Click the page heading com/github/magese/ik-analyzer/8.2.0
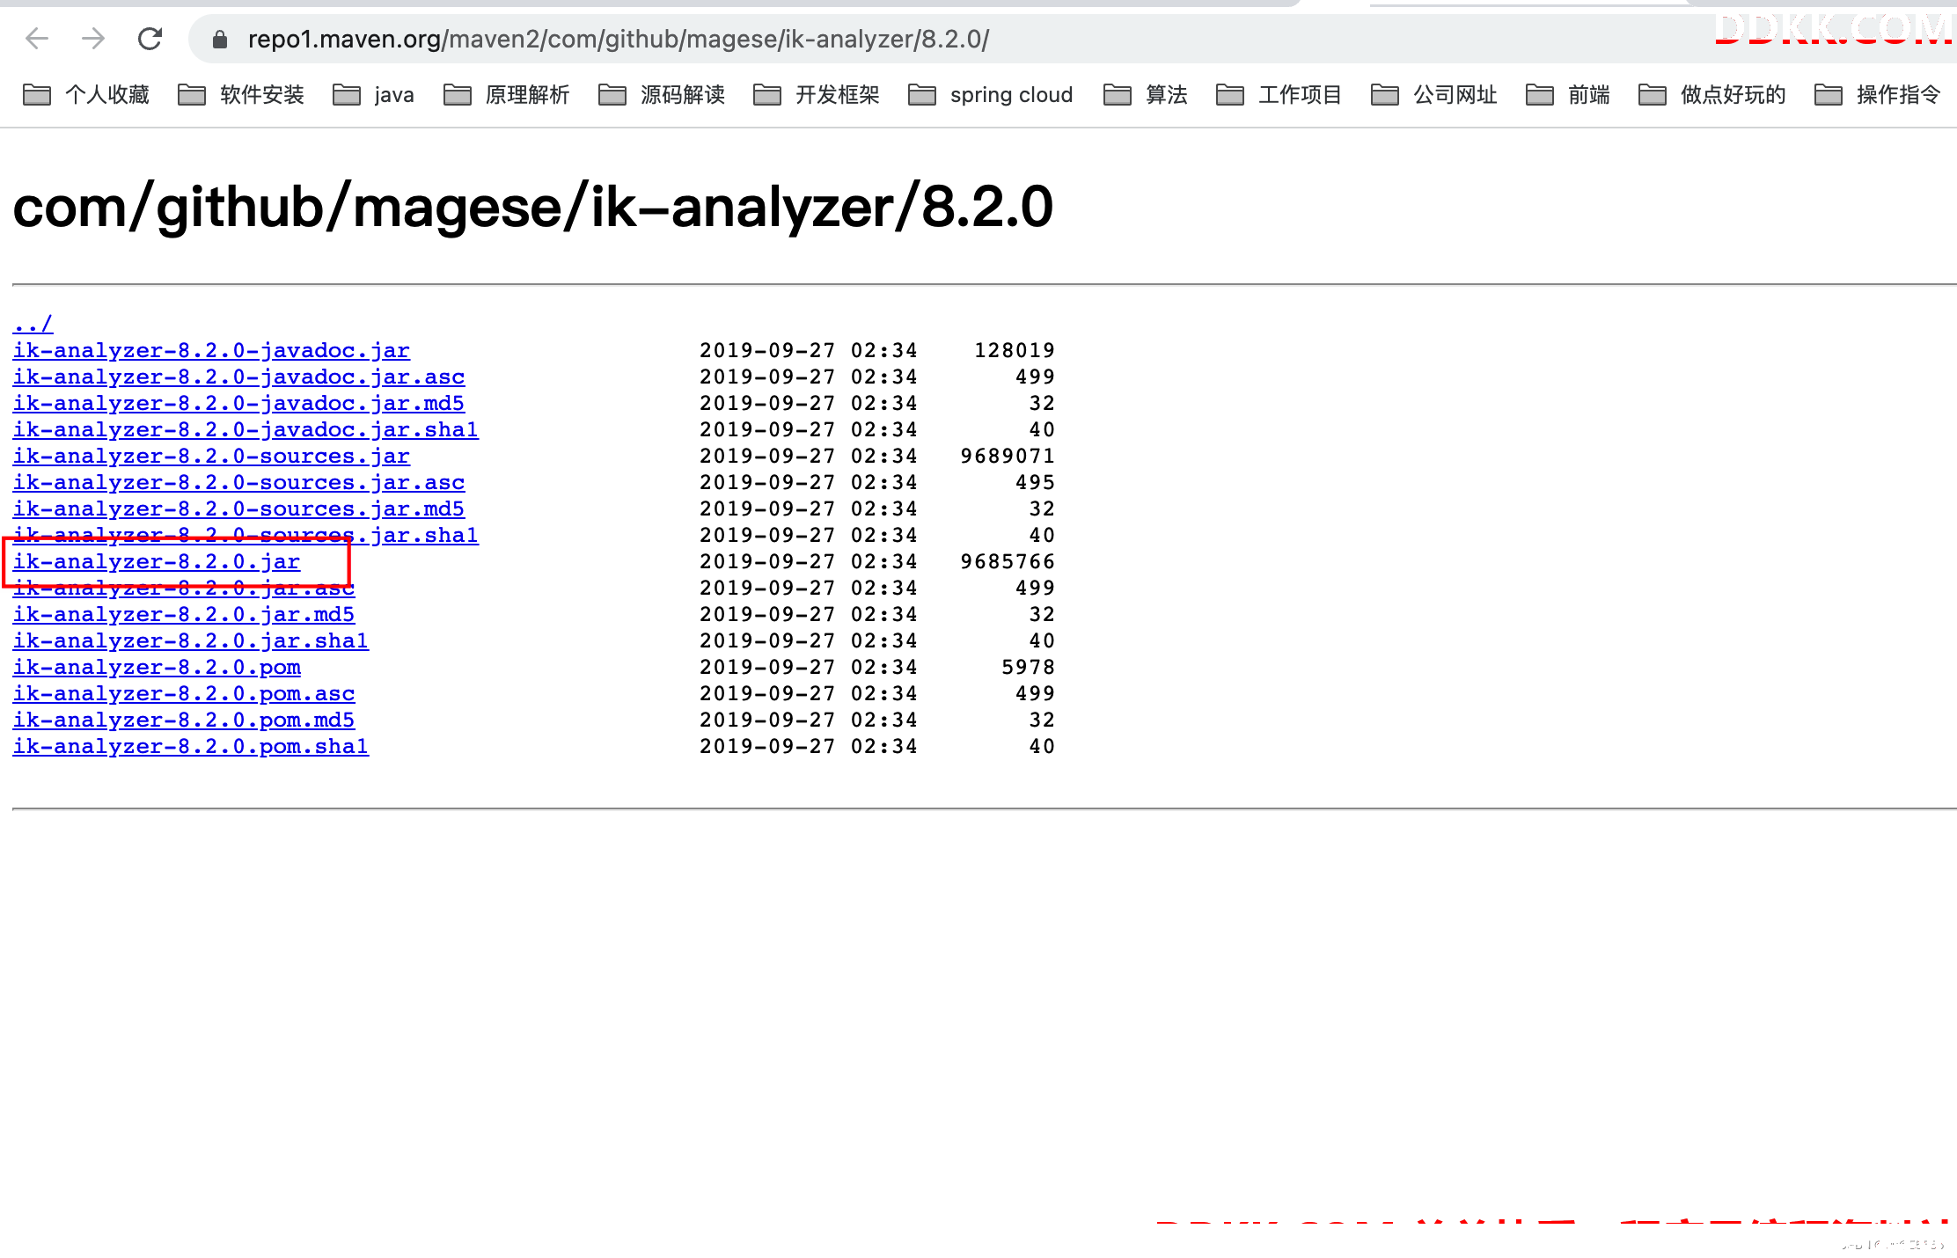The width and height of the screenshot is (1957, 1258). [x=533, y=208]
